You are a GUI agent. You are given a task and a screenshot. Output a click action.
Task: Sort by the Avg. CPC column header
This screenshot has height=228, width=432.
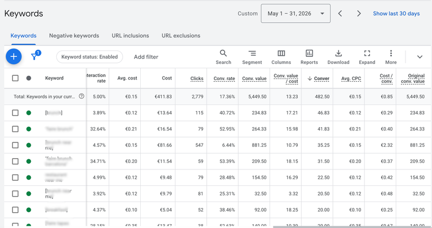click(351, 79)
